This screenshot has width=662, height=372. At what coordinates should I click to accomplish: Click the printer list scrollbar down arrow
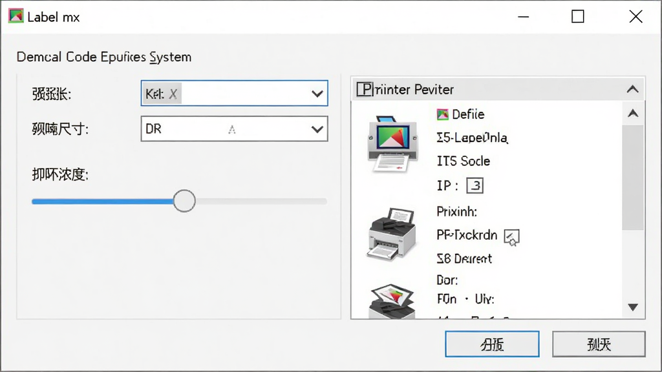coord(633,307)
